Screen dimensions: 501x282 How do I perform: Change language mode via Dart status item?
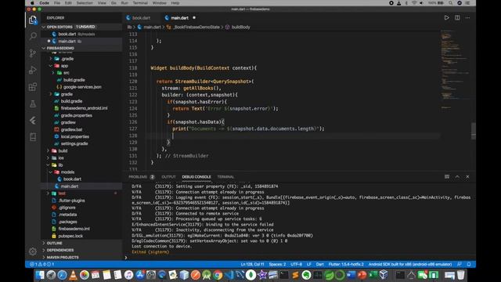point(320,265)
